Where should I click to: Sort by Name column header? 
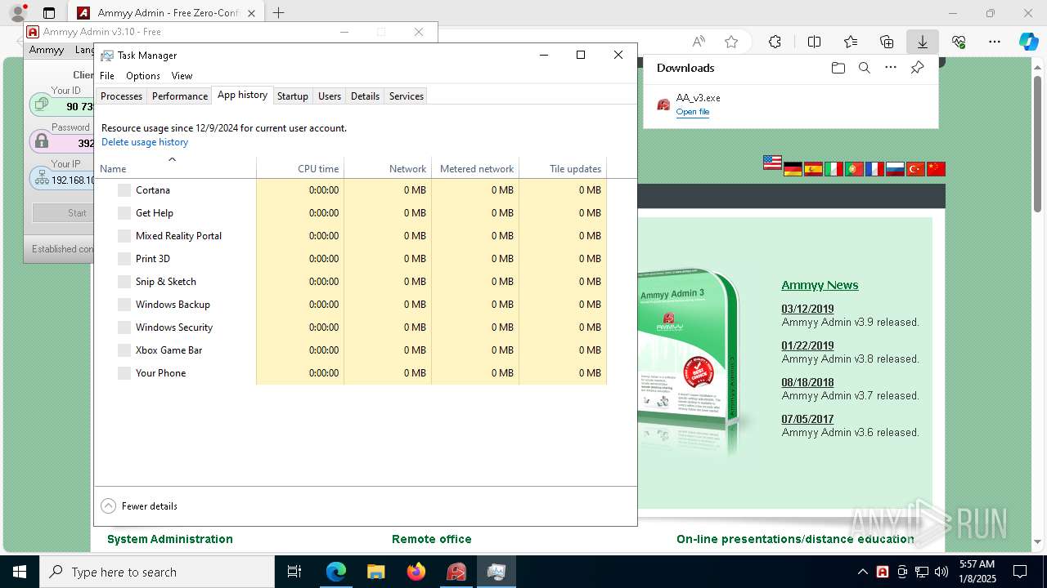[176, 168]
